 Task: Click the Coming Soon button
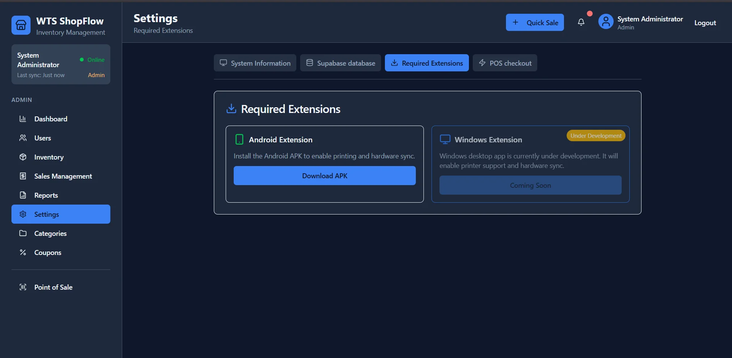[530, 185]
